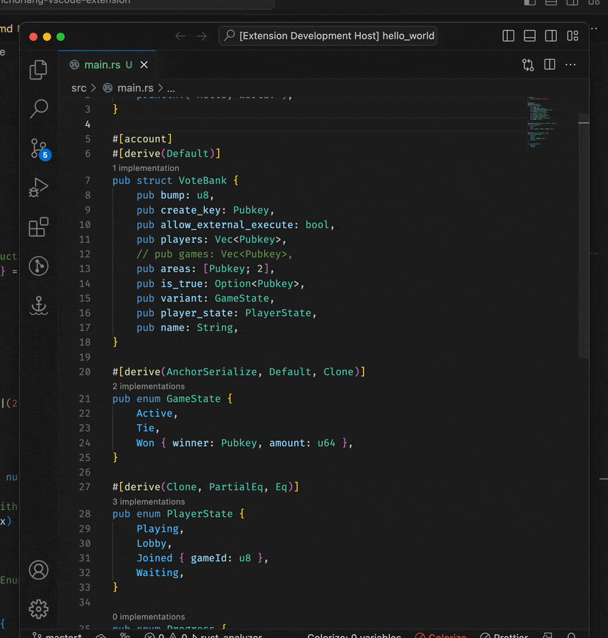This screenshot has height=638, width=608.
Task: Open the Extensions view
Action: pyautogui.click(x=39, y=227)
